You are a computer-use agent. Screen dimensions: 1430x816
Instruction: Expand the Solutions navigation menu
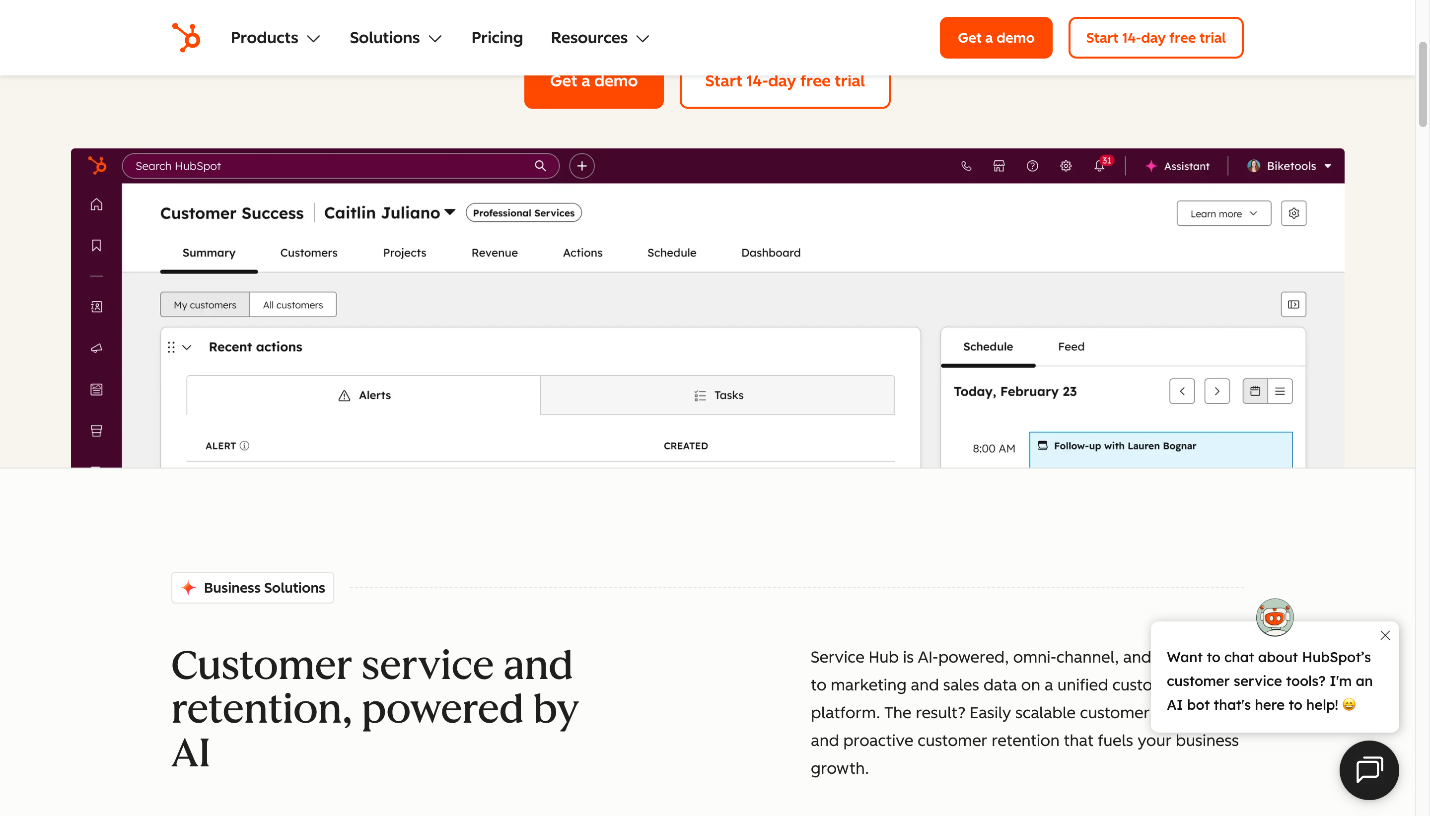click(396, 38)
